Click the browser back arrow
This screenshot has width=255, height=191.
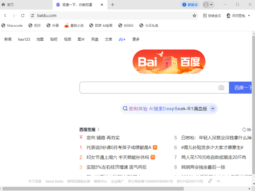click(x=5, y=15)
